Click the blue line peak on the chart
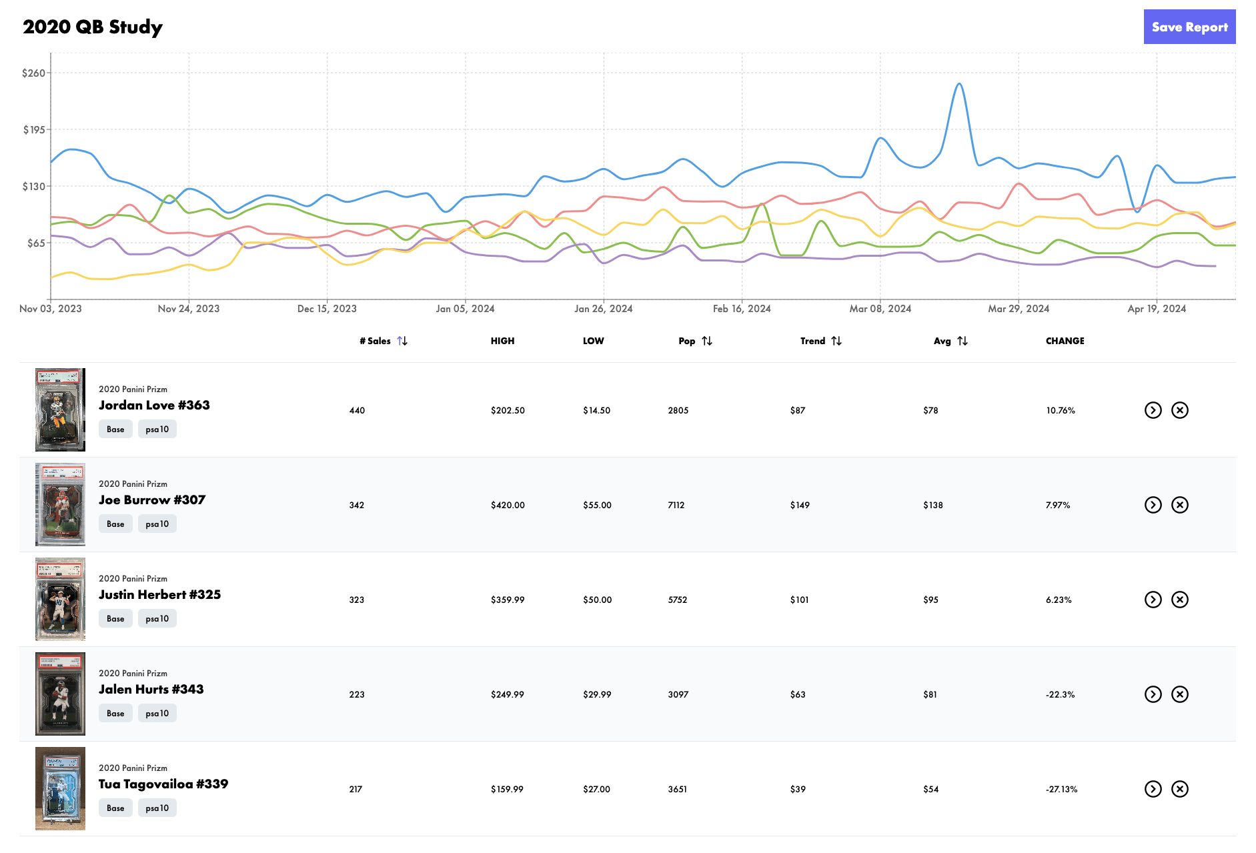The width and height of the screenshot is (1256, 853). click(959, 84)
